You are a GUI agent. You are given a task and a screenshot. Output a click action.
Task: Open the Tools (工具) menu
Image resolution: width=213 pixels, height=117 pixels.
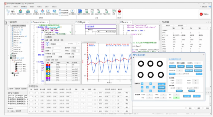(47, 7)
